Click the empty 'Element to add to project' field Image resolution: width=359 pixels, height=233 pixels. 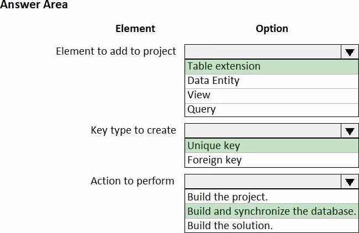tap(262, 52)
